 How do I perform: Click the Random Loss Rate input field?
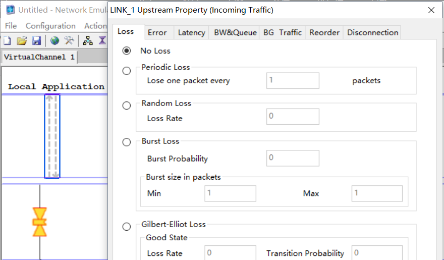(x=293, y=117)
